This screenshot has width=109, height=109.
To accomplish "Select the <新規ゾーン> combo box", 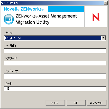I will [55, 38].
